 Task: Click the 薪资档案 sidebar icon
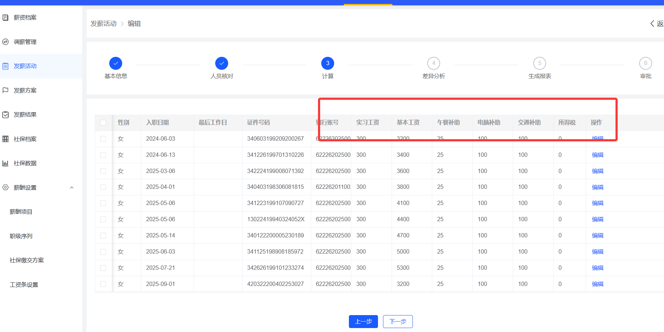pos(5,18)
